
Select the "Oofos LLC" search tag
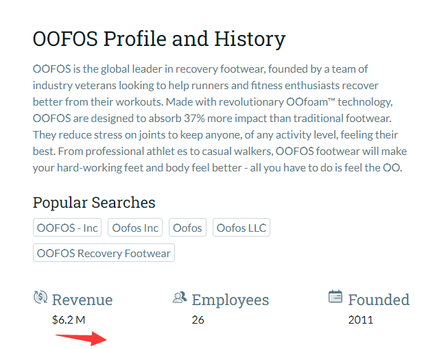(x=242, y=228)
